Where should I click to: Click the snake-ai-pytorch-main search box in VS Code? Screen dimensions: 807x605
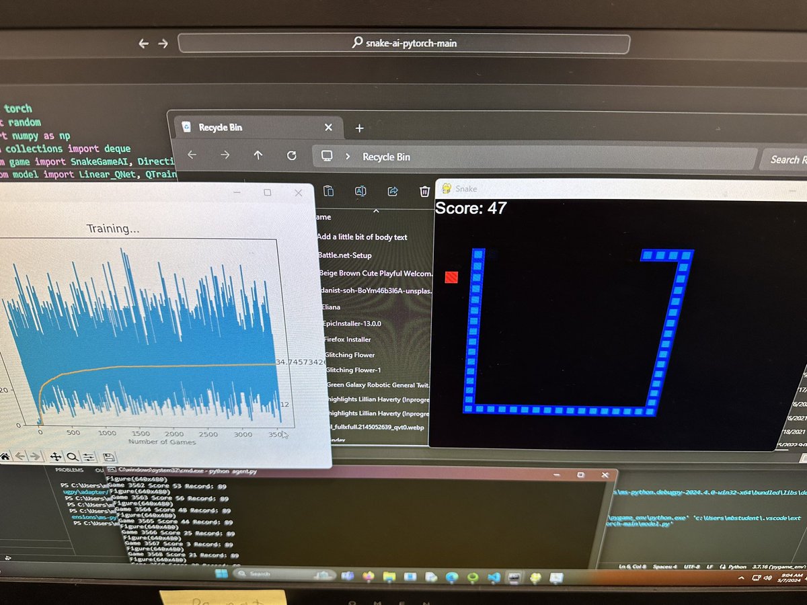pyautogui.click(x=403, y=43)
